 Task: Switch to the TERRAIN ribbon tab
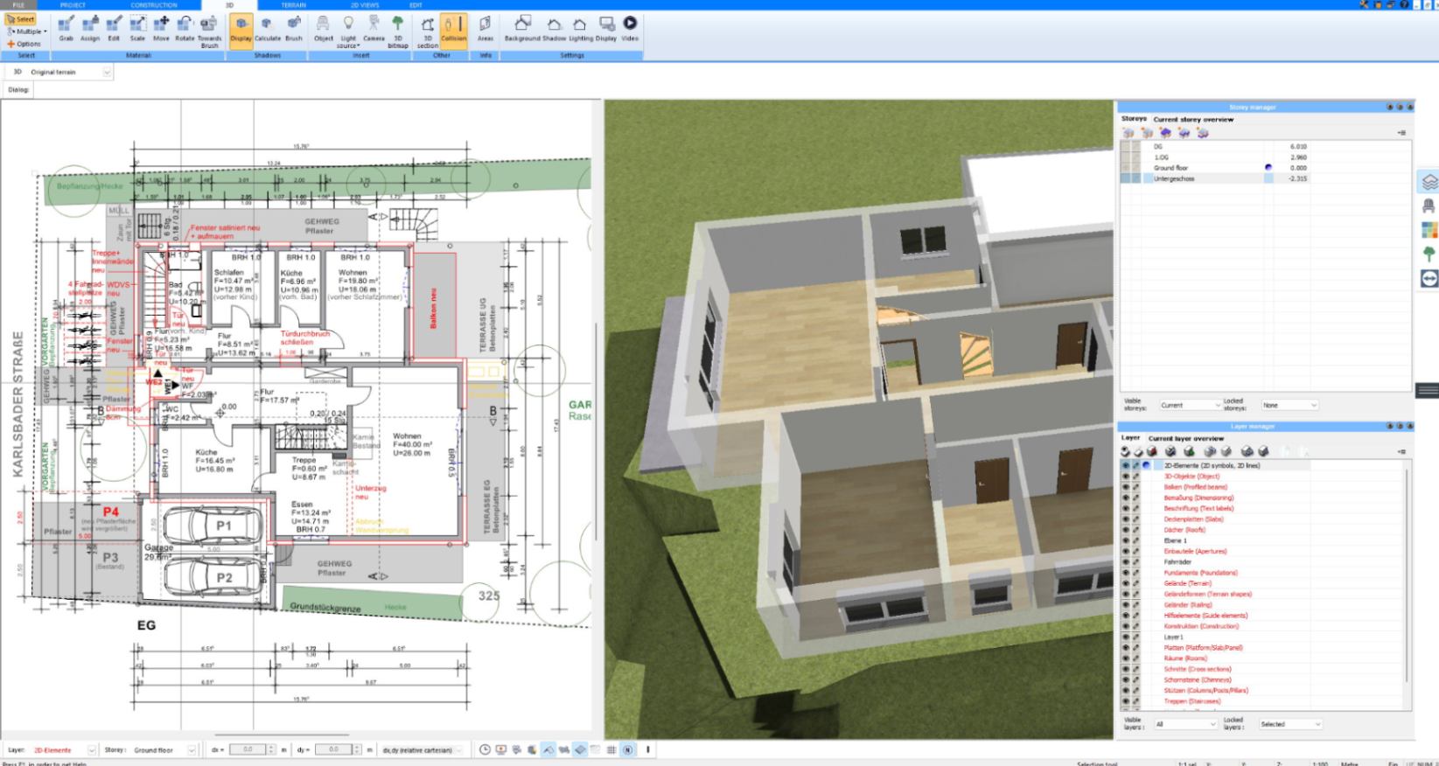(x=294, y=5)
